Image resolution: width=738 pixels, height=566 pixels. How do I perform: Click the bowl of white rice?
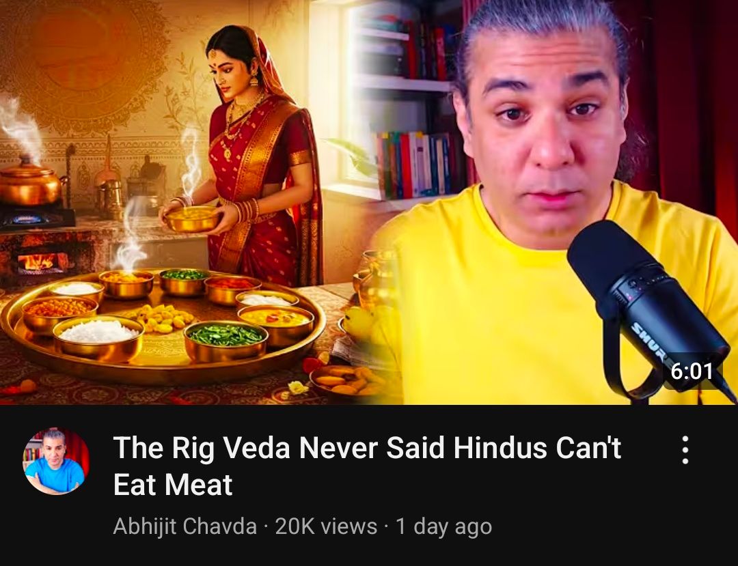[98, 339]
